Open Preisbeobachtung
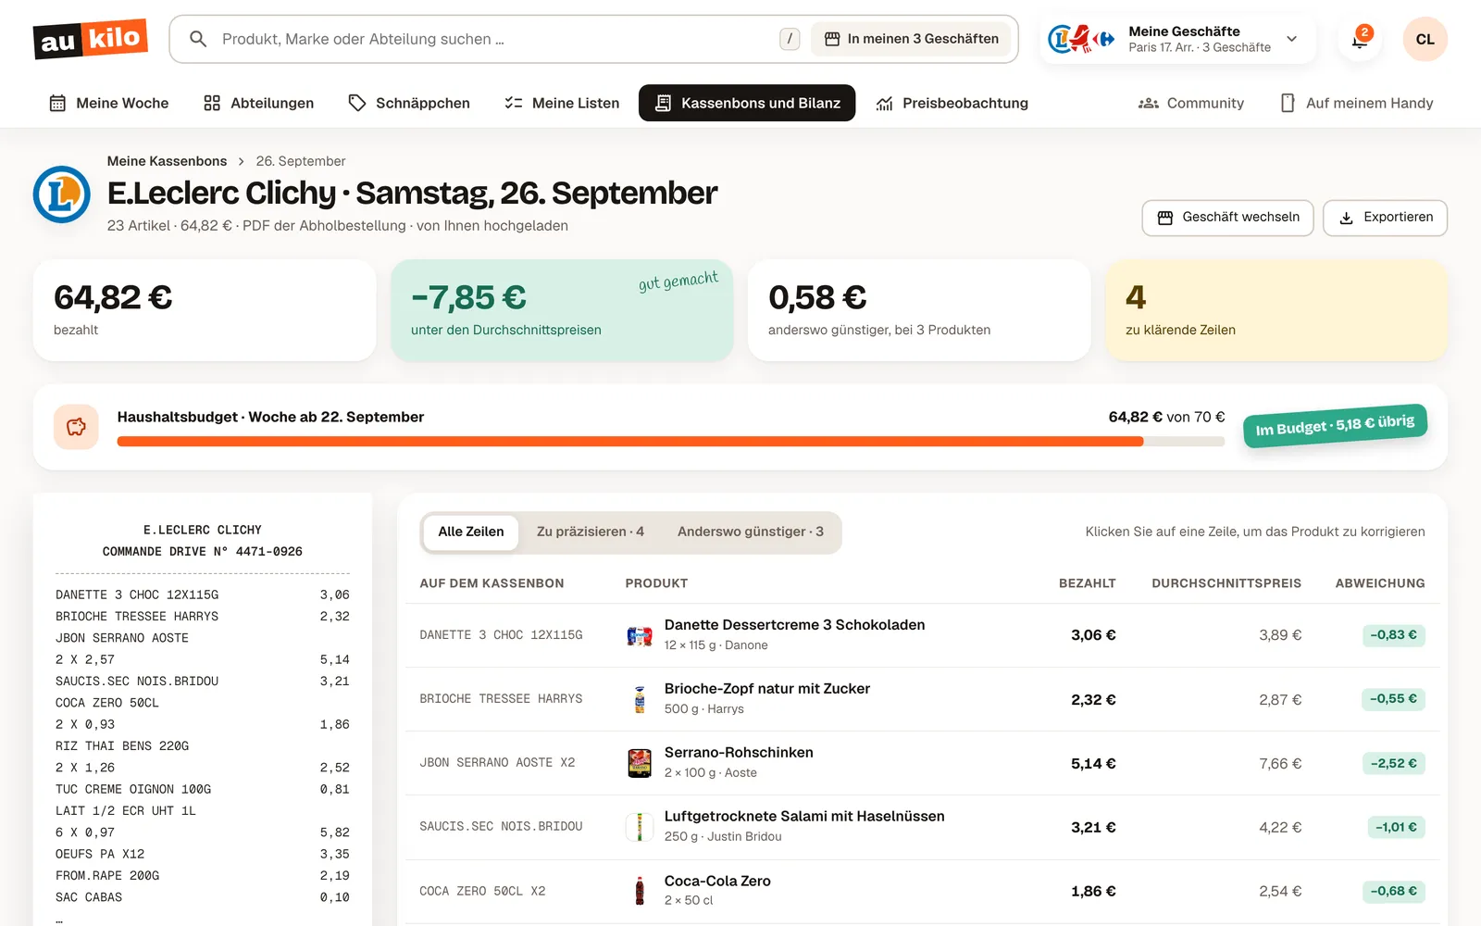1481x926 pixels. coord(952,103)
